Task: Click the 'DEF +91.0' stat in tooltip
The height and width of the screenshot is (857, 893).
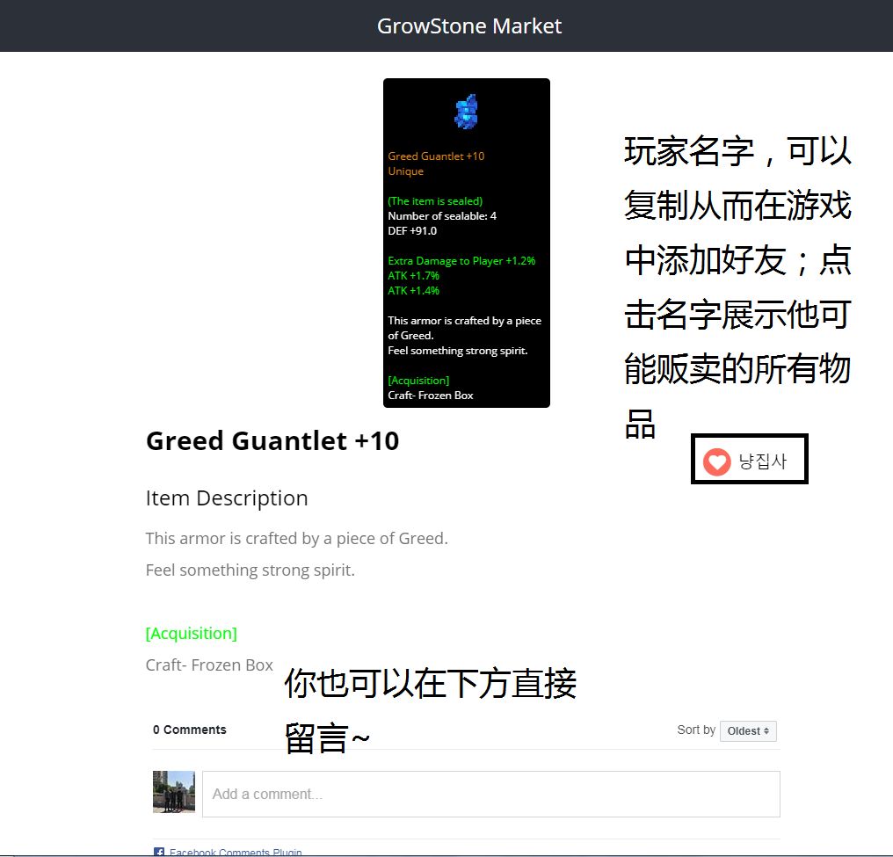Action: tap(412, 230)
